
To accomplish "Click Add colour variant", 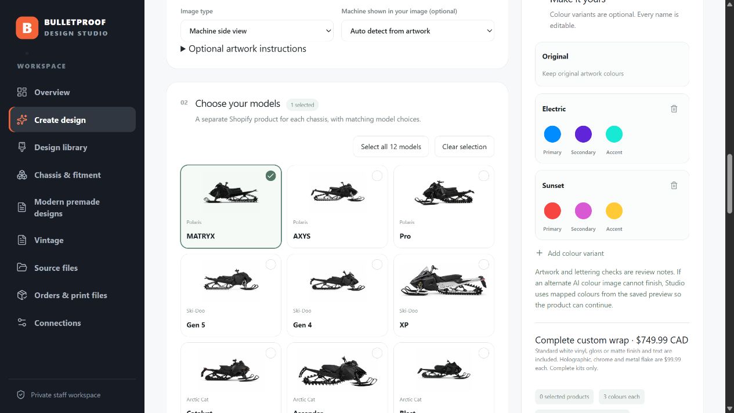I will (x=569, y=253).
